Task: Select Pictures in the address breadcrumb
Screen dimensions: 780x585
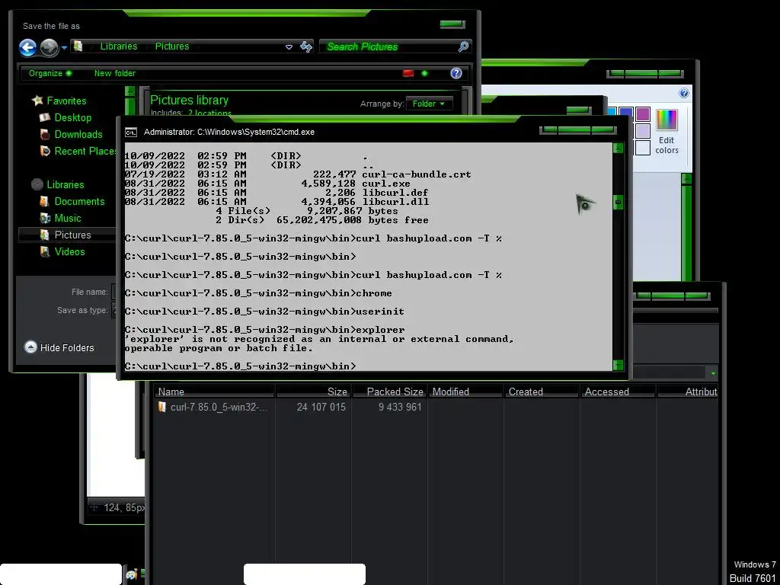Action: 171,46
